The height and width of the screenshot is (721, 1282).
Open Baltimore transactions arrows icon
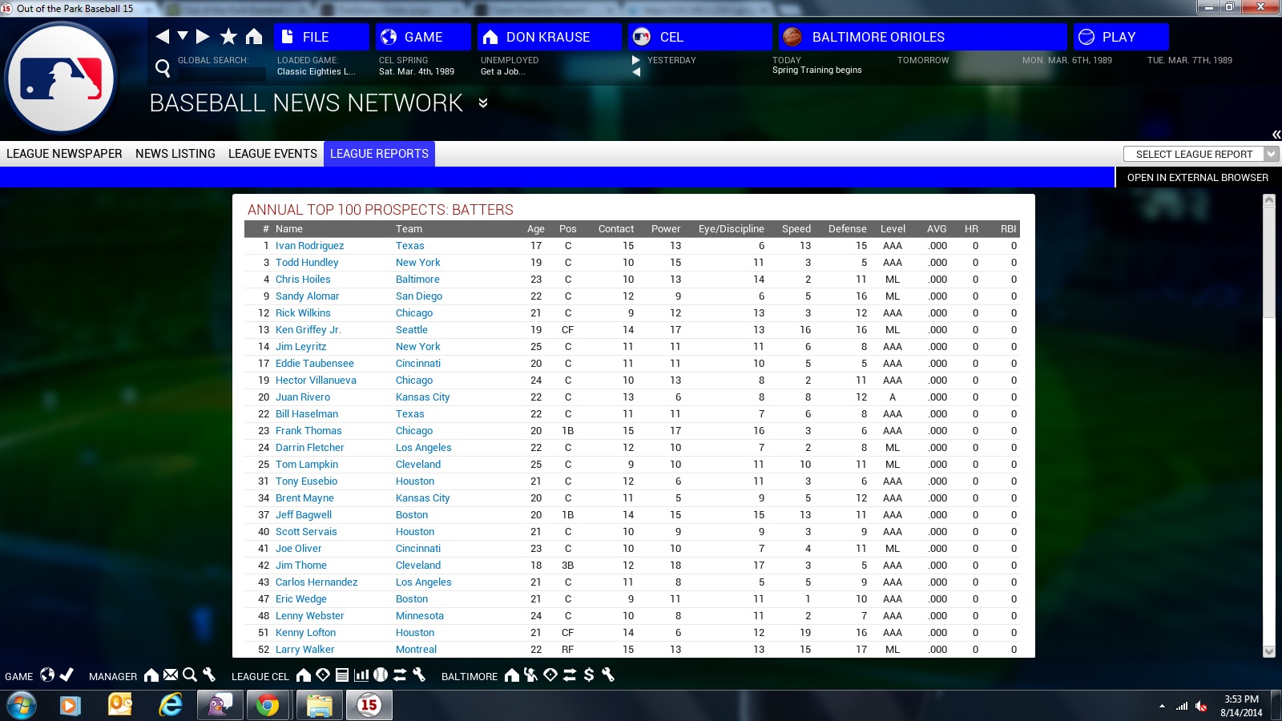click(x=570, y=675)
